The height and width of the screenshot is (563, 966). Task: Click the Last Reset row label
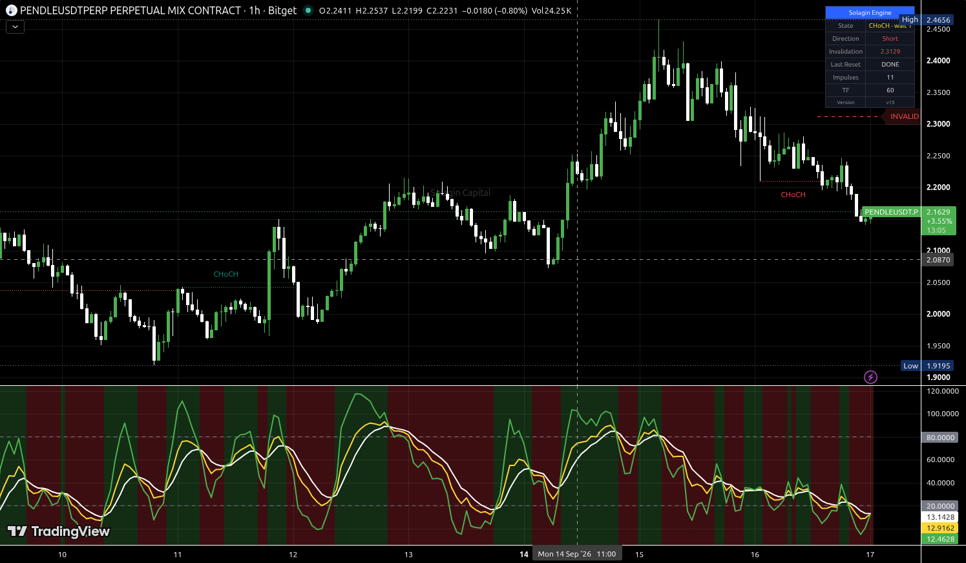[x=846, y=65]
